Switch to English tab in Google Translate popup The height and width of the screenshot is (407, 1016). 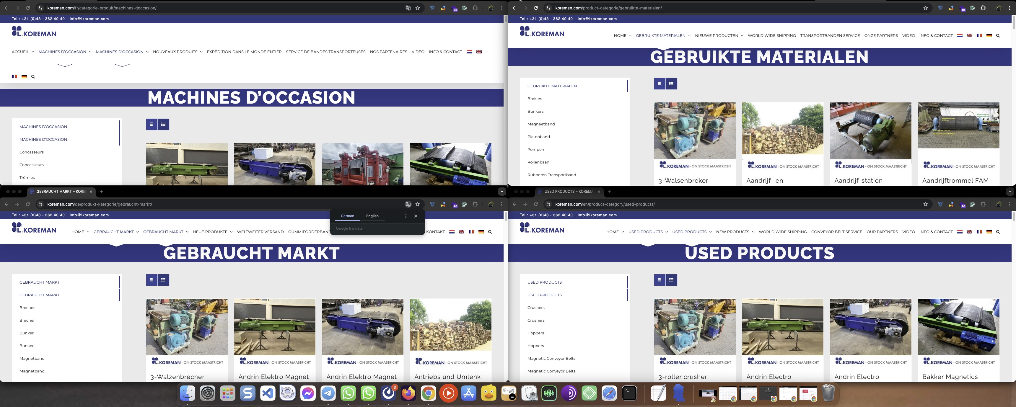(x=372, y=216)
